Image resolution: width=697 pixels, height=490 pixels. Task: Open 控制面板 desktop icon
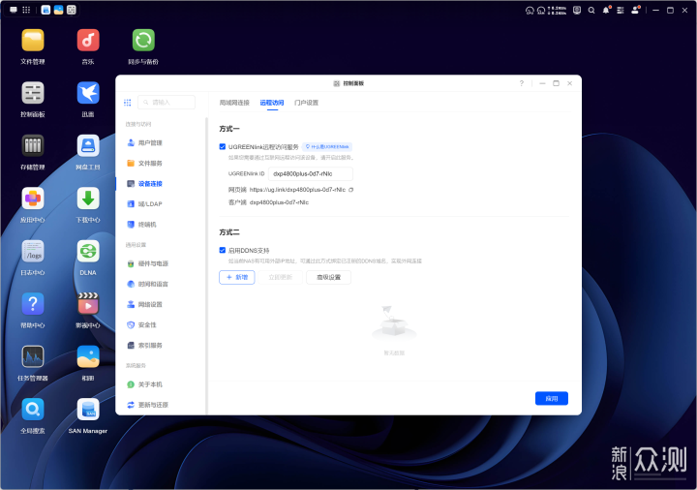tap(33, 93)
